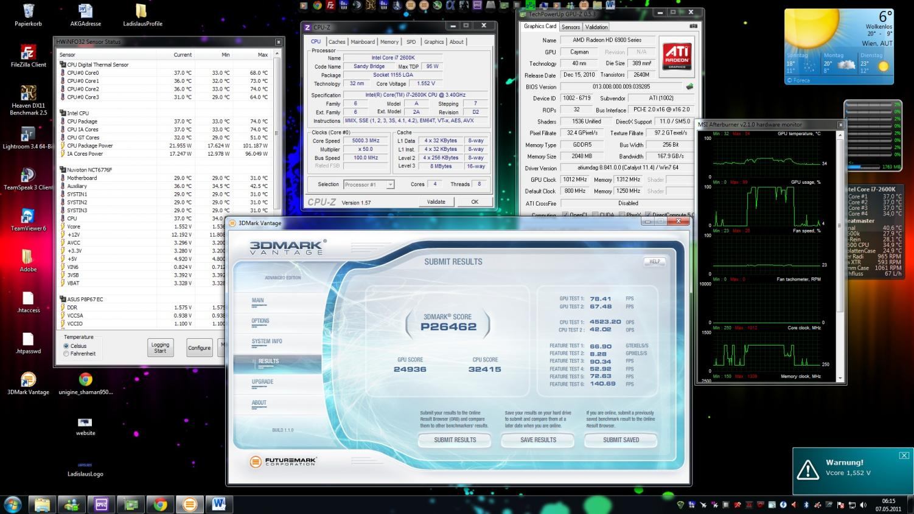The image size is (914, 514).
Task: Select the .htaccess file icon
Action: [x=28, y=302]
